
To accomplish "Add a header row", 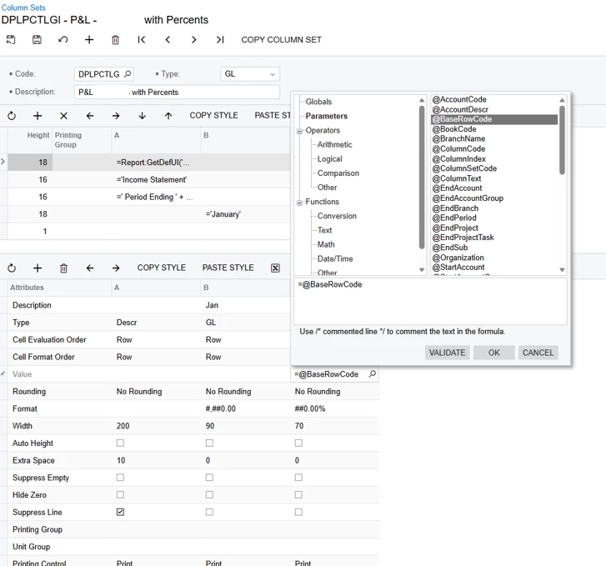I will click(x=38, y=116).
